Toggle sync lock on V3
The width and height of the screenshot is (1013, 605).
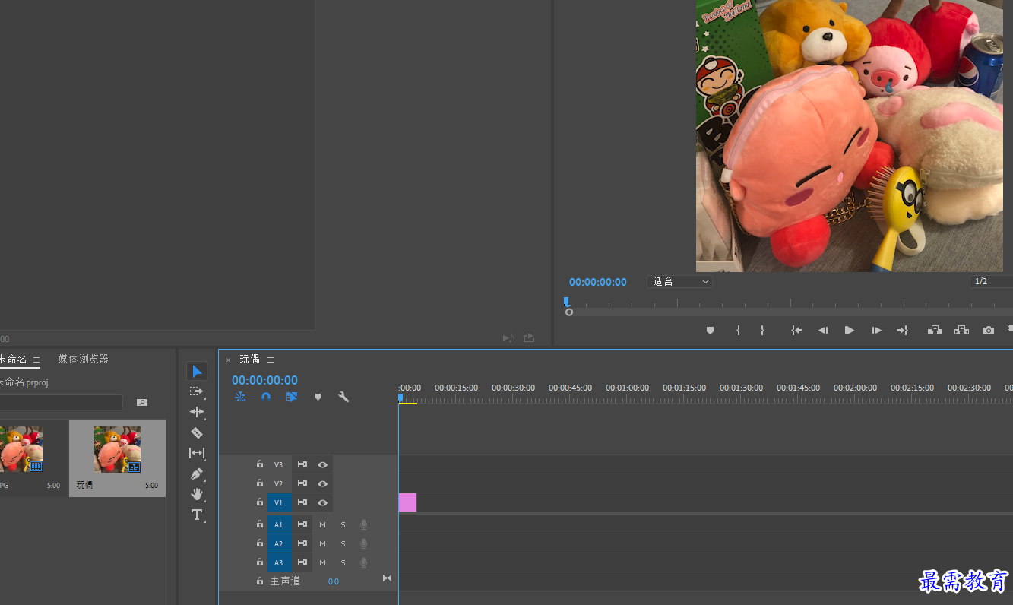pyautogui.click(x=302, y=464)
